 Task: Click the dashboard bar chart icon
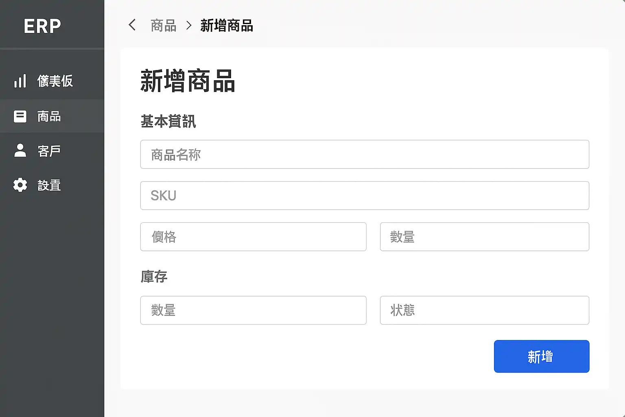pos(20,81)
